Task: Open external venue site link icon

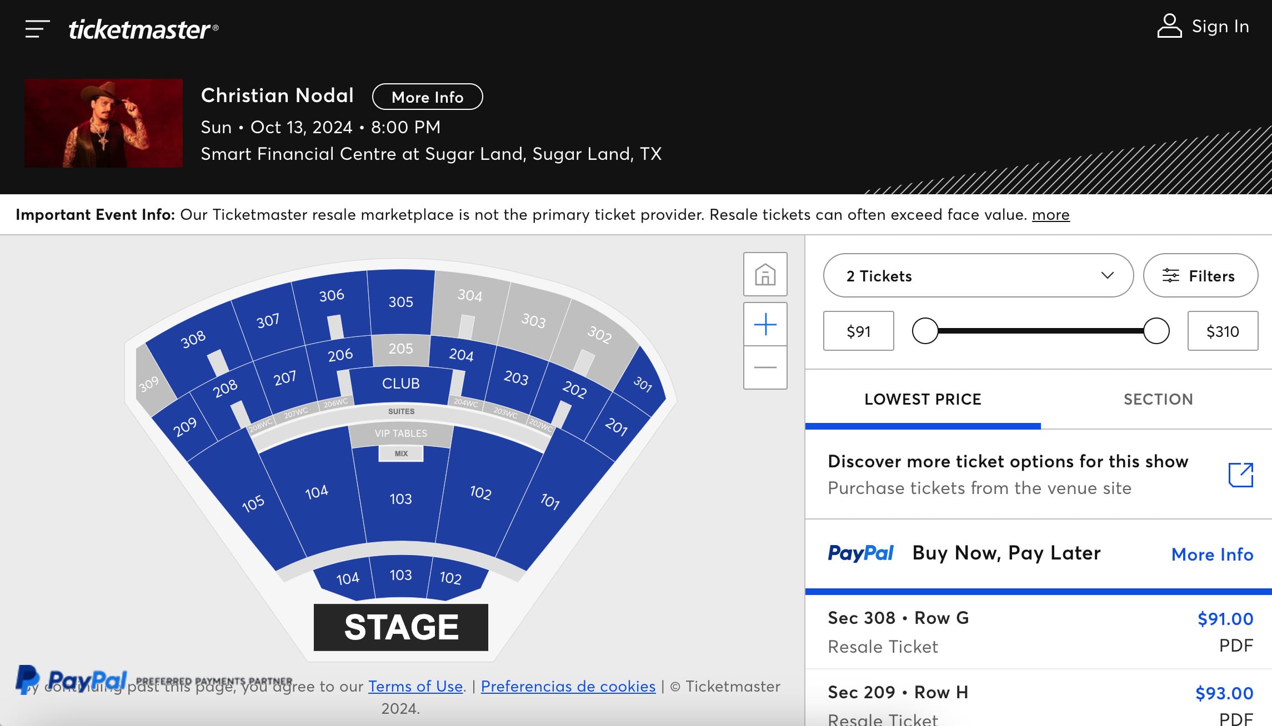Action: (1240, 475)
